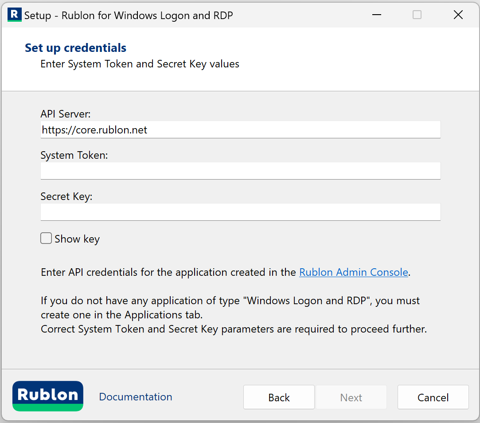Open the Documentation link
This screenshot has height=423, width=480.
[136, 397]
